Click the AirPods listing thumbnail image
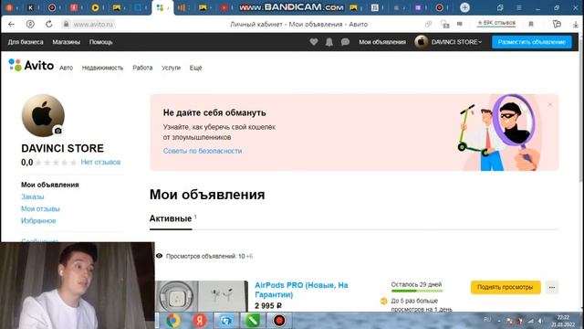The width and height of the screenshot is (584, 329). [x=202, y=296]
